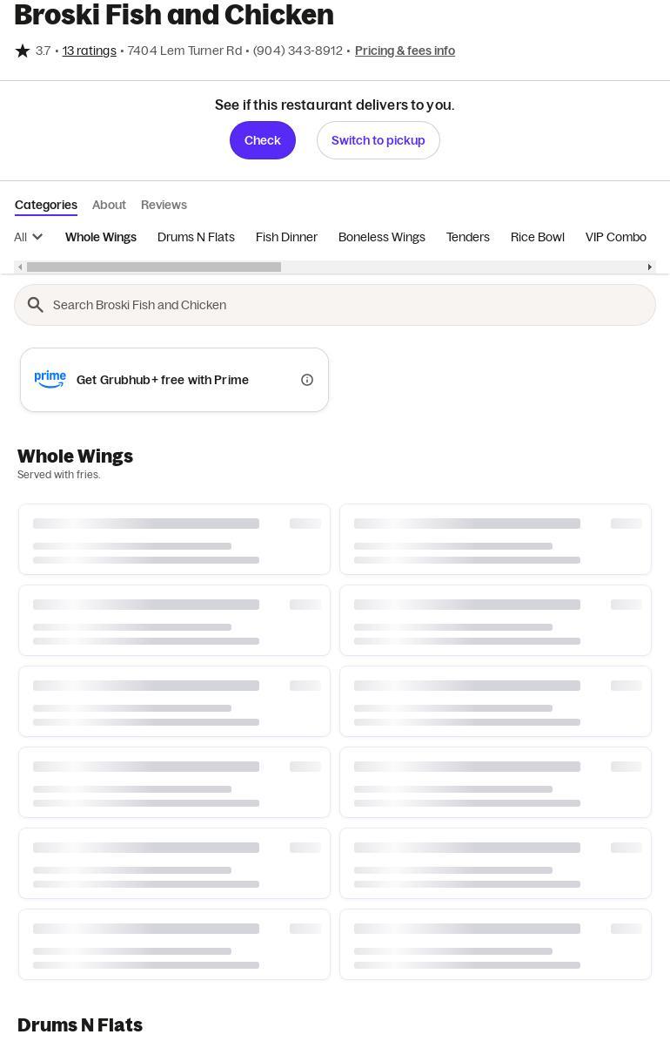Click the phone number (904) 343-8912
This screenshot has width=670, height=1048.
tap(298, 51)
